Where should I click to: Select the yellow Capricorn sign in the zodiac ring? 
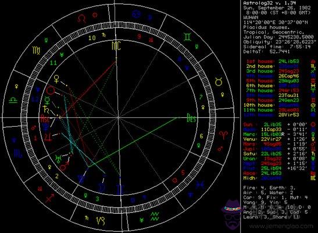(x=101, y=220)
